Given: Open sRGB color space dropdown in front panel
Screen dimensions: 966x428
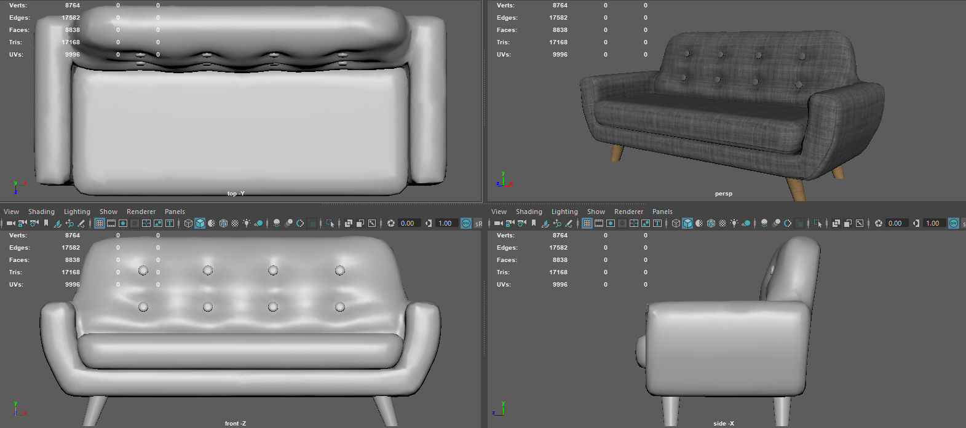Looking at the screenshot, I should tap(478, 223).
